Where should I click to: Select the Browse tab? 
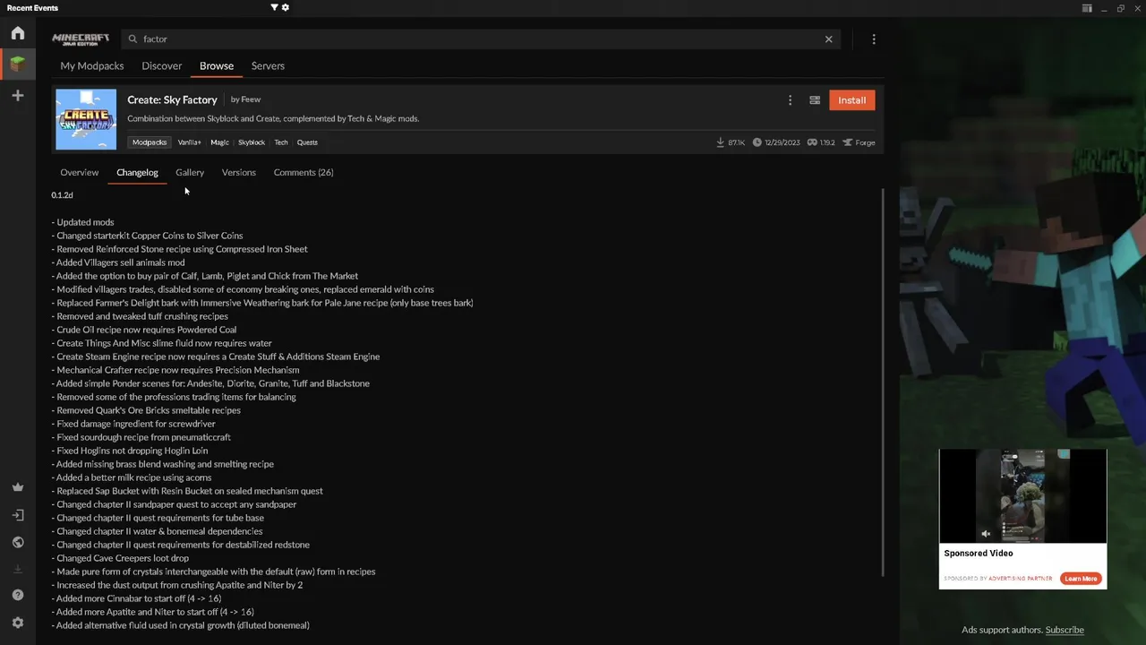point(217,65)
